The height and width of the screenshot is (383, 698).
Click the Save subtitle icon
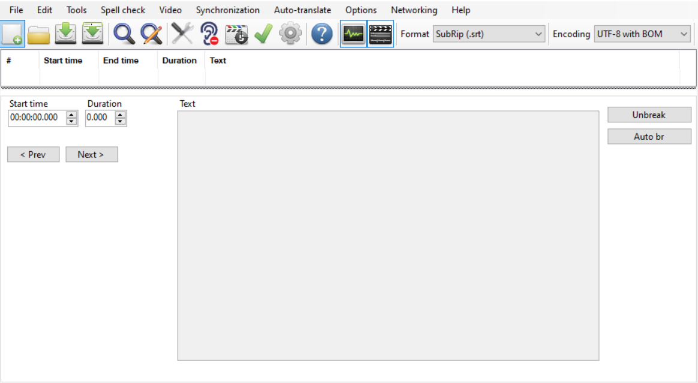(65, 34)
